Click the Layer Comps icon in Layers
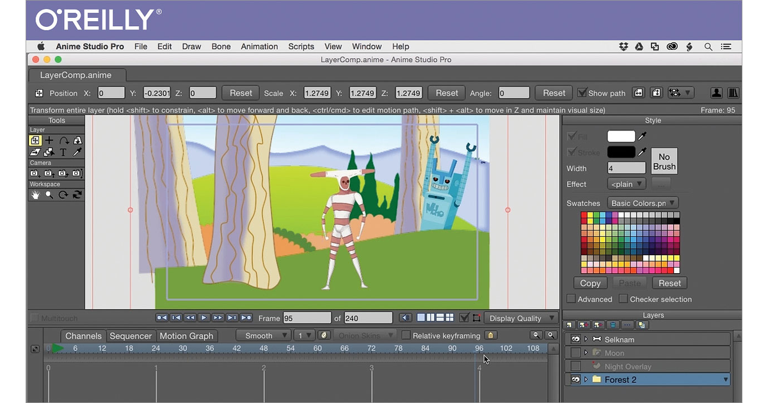This screenshot has width=768, height=403. 641,325
